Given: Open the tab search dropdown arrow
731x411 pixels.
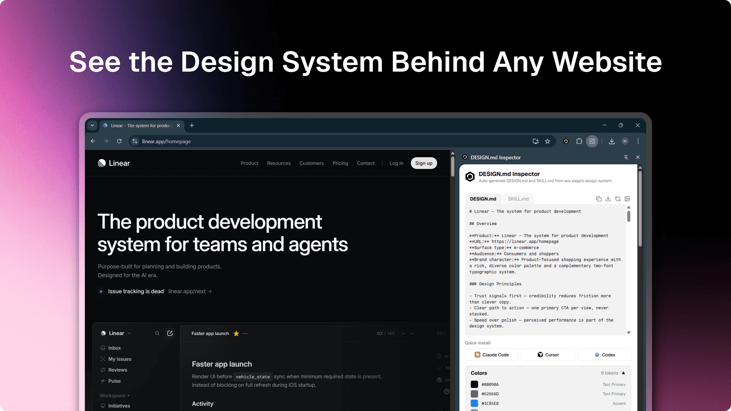Looking at the screenshot, I should pyautogui.click(x=92, y=126).
